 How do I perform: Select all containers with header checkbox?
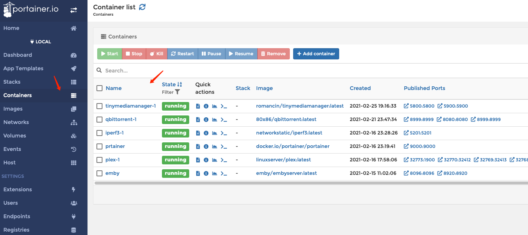coord(99,88)
